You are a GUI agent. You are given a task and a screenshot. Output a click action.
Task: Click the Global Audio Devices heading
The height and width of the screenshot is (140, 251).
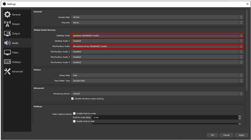45,30
